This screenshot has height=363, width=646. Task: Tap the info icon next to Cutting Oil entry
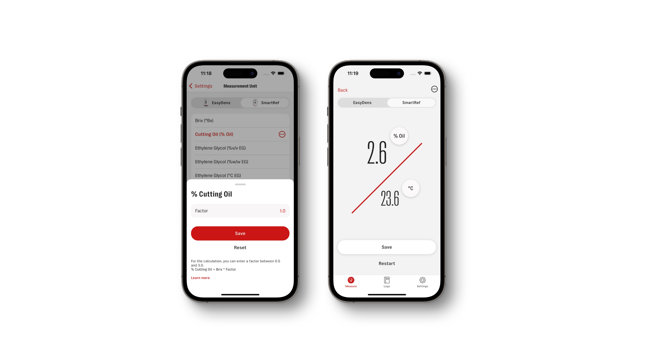(x=282, y=134)
